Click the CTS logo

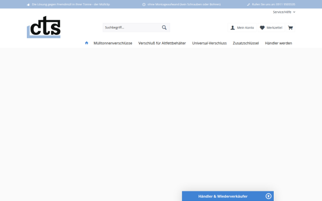(43, 27)
